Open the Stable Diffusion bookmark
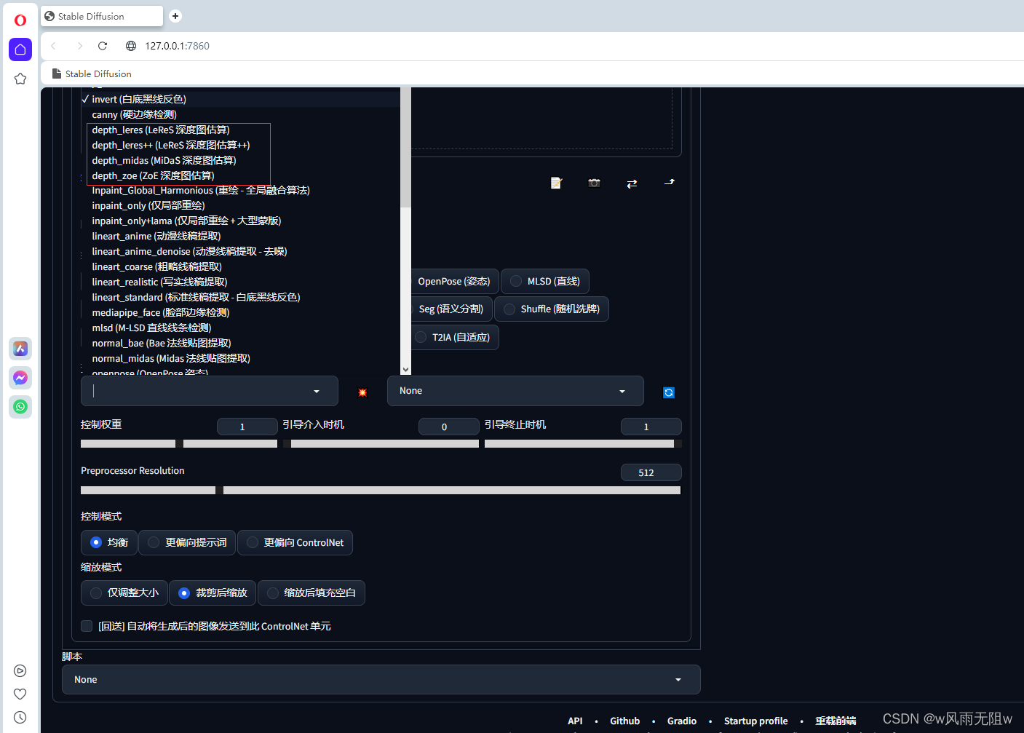Screen dimensions: 1024x733 point(92,74)
